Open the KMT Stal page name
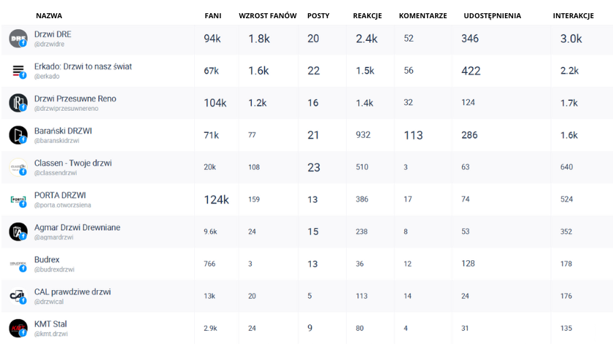The height and width of the screenshot is (344, 613). tap(50, 324)
